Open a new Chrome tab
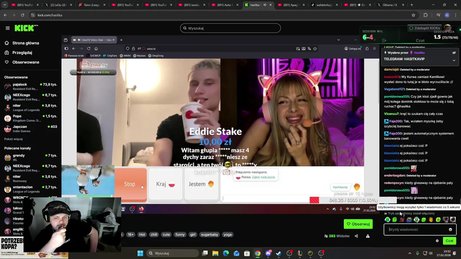 (x=412, y=5)
